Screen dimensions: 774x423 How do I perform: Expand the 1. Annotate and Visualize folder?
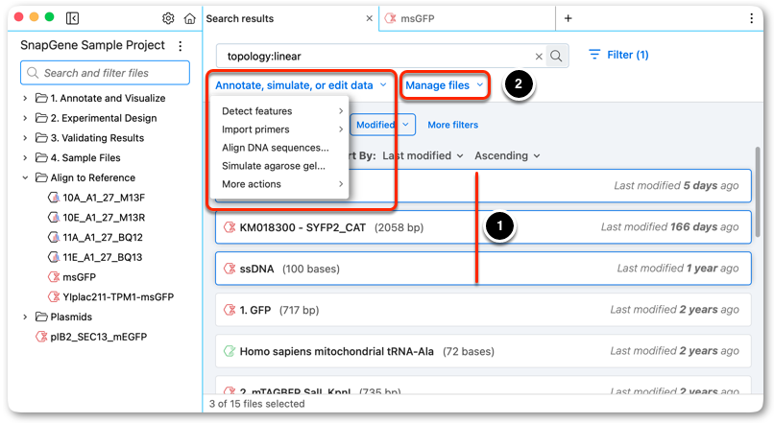pos(25,98)
